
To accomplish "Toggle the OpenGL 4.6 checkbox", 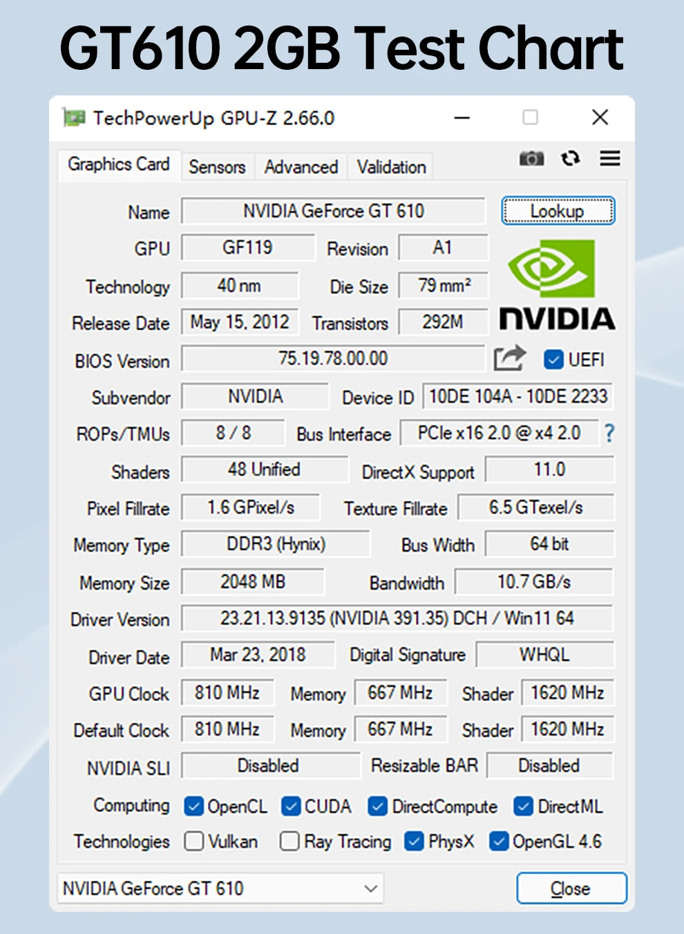I will coord(499,841).
